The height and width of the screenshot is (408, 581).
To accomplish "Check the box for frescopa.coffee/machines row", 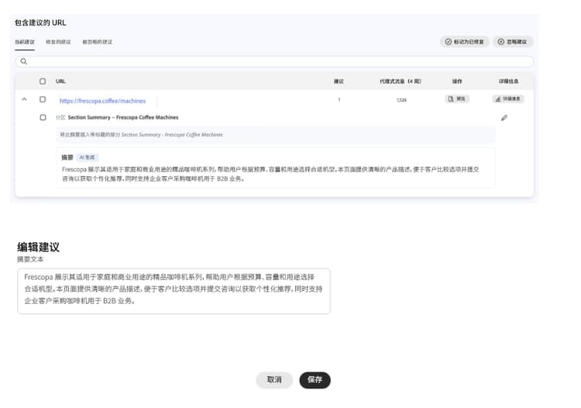I will coord(43,99).
